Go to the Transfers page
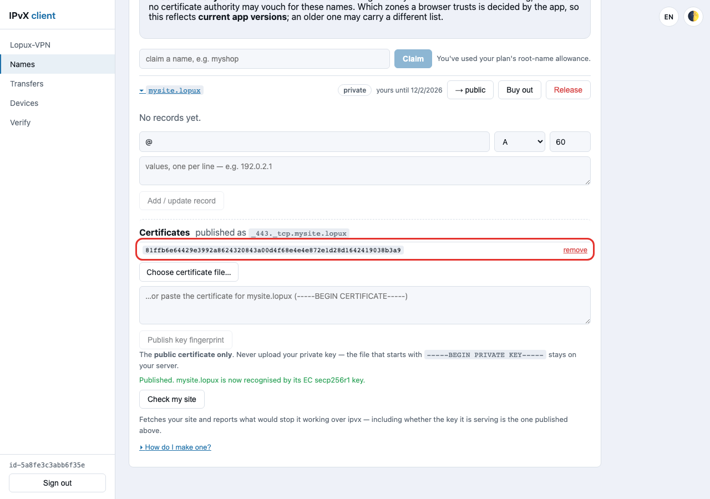The image size is (710, 499). [x=58, y=84]
